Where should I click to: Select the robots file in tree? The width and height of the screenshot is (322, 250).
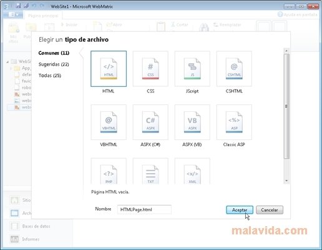pyautogui.click(x=23, y=87)
